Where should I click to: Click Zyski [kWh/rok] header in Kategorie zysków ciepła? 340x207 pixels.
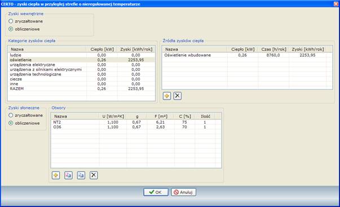click(x=136, y=49)
